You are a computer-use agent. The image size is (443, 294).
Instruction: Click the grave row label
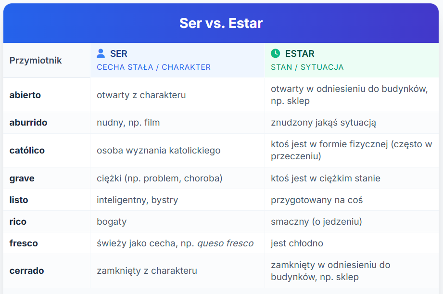click(x=22, y=179)
